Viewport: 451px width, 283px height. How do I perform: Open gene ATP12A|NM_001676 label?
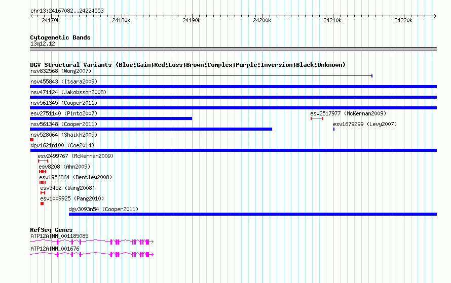(55, 249)
